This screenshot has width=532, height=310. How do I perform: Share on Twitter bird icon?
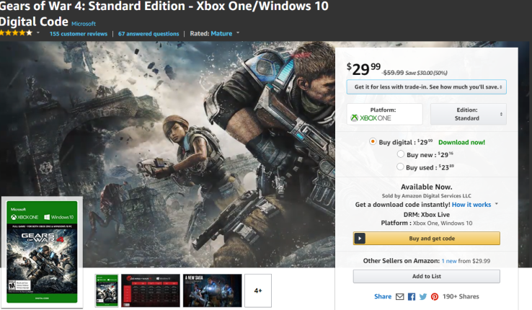click(423, 297)
